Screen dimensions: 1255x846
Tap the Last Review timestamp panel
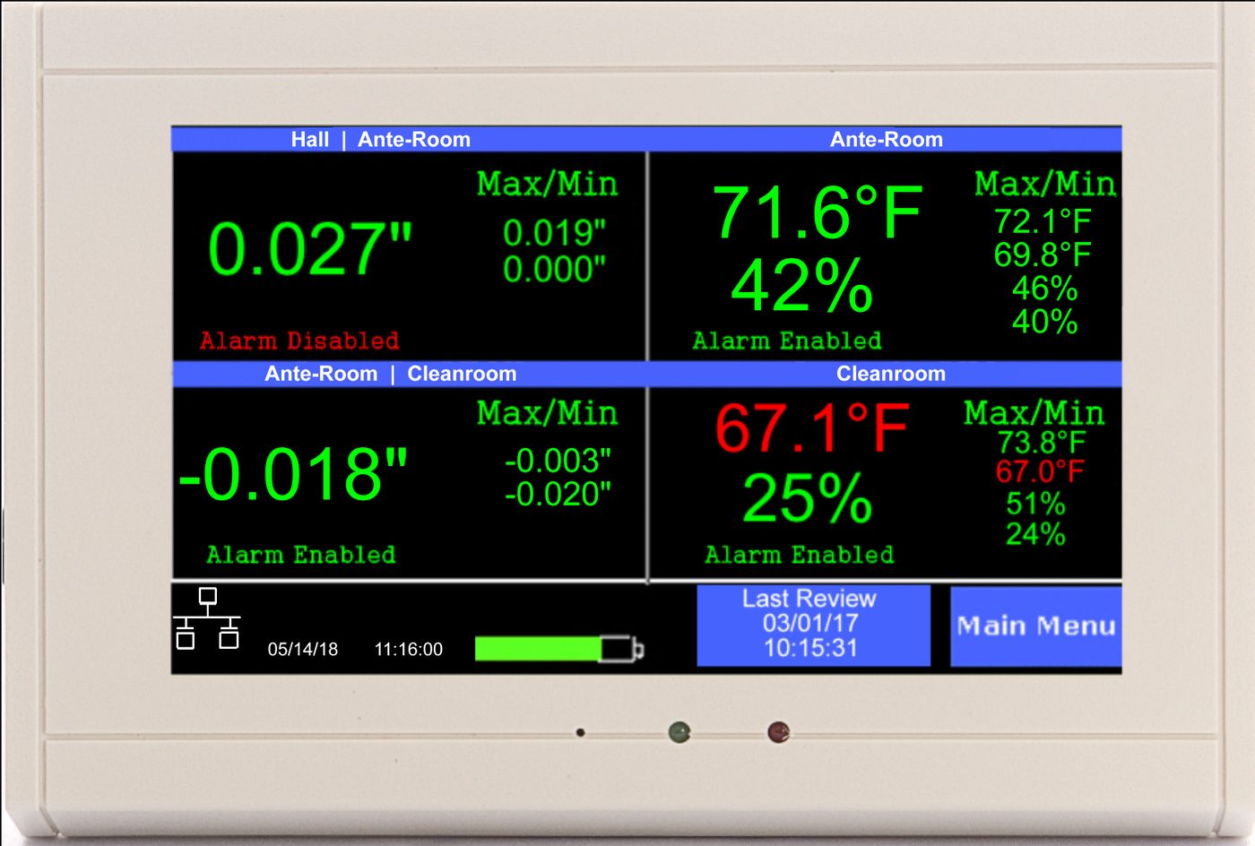point(813,625)
